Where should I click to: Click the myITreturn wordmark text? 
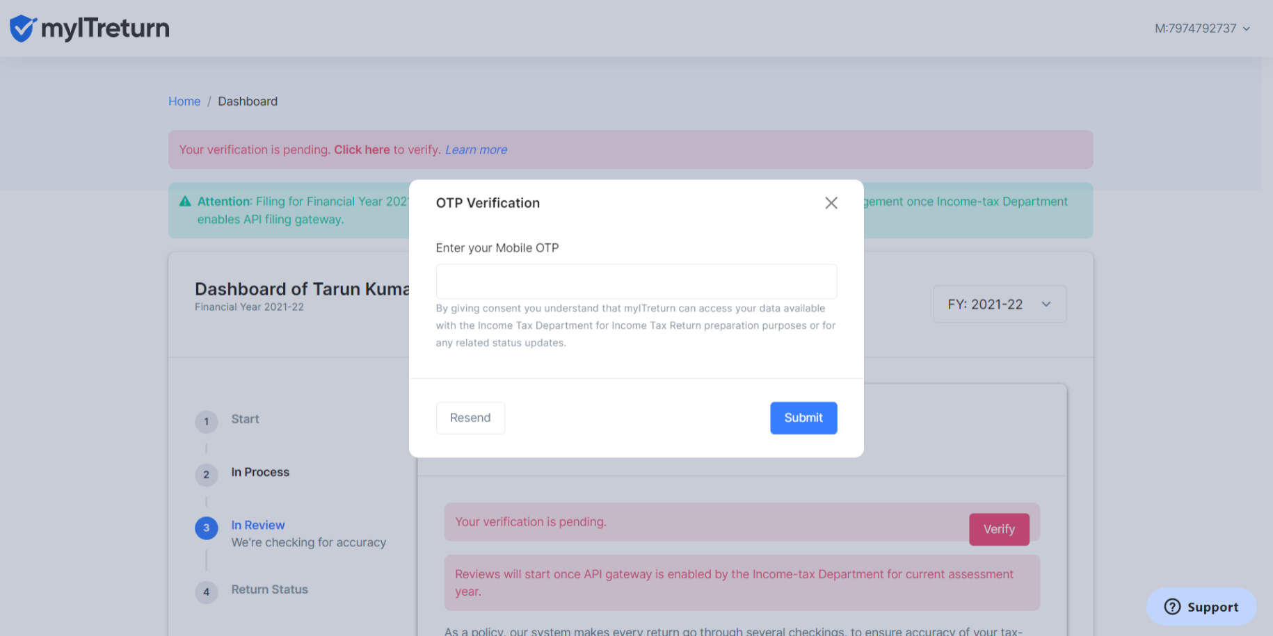click(x=105, y=28)
